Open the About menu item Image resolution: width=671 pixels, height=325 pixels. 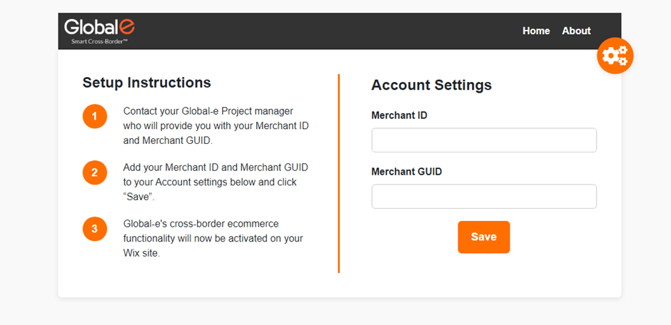coord(576,31)
